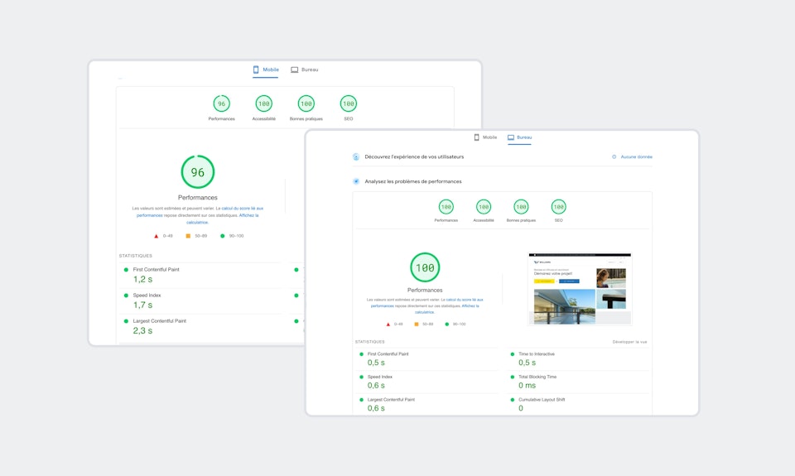
Task: Click the Accessibilité 100 gauge in mobile report
Action: click(263, 103)
